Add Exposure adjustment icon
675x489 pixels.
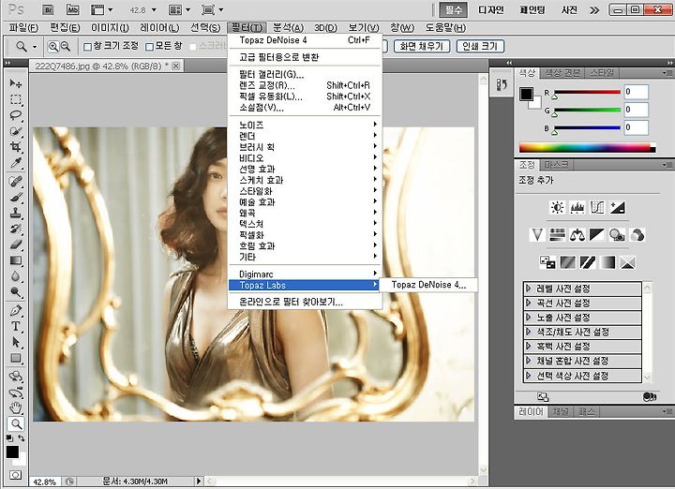617,208
